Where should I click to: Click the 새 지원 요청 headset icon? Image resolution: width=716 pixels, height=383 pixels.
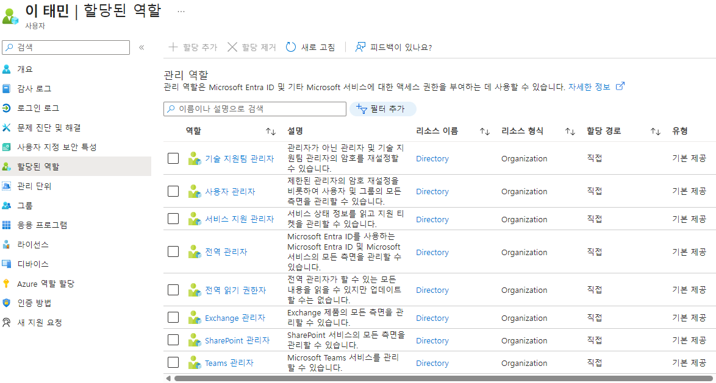pos(6,322)
